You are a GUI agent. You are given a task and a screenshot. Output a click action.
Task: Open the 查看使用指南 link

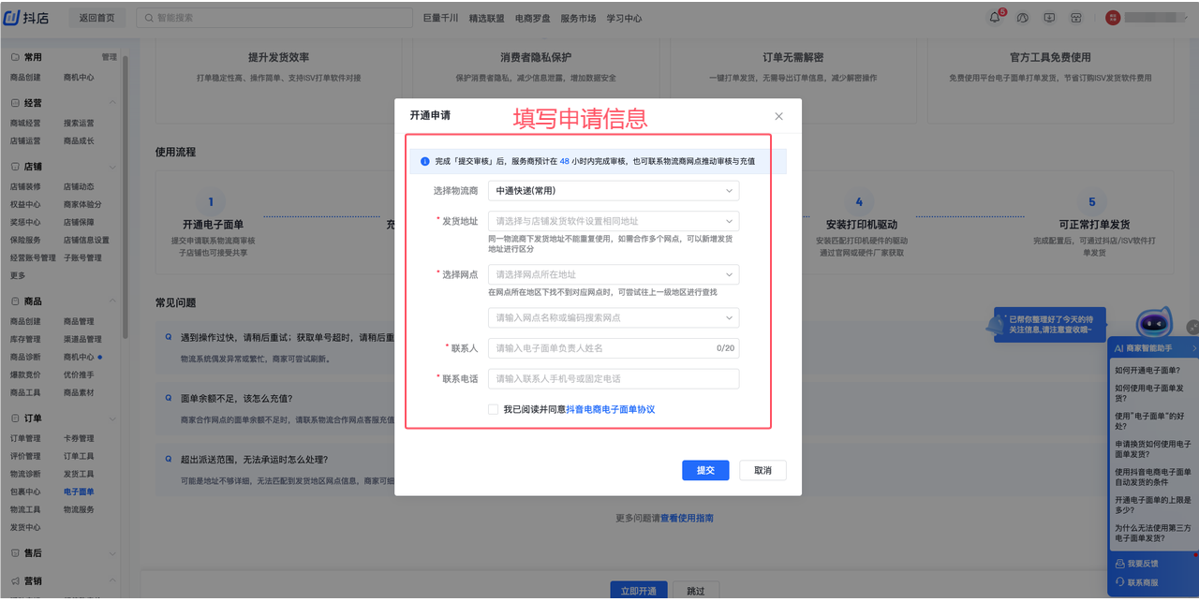[688, 518]
